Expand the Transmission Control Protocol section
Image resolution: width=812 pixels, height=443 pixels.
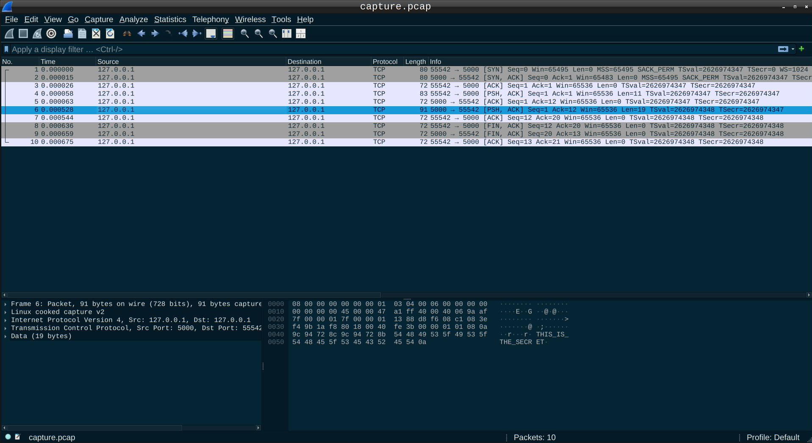pyautogui.click(x=6, y=328)
